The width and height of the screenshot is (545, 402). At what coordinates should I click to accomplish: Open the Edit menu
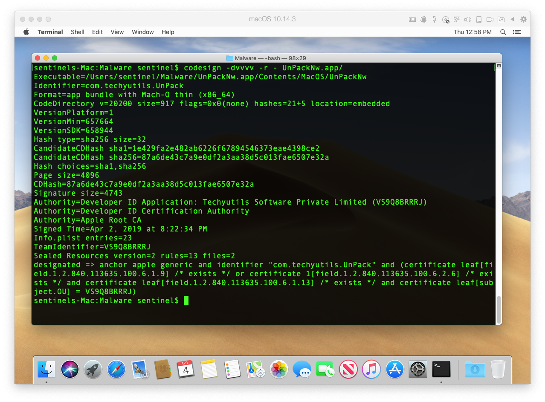coord(98,32)
